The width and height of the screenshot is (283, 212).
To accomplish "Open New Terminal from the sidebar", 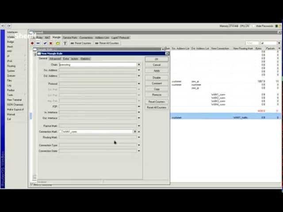I will (14, 100).
